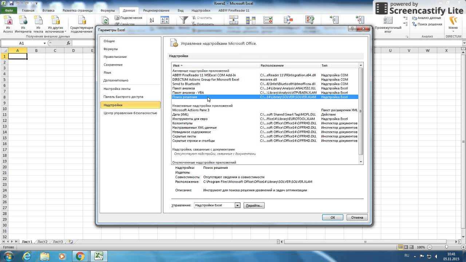Click Go (Перейти...) button

[254, 205]
